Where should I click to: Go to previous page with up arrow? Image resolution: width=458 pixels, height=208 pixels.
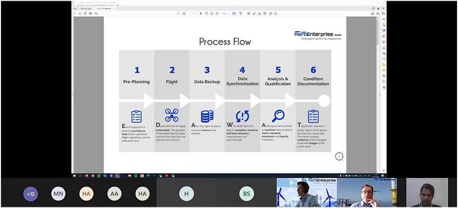tap(177, 13)
